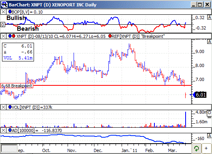The width and height of the screenshot is (212, 154).
Task: Click the 4.80m volume scale label
Action: click(x=202, y=112)
